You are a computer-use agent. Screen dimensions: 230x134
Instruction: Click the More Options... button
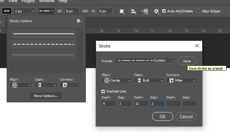point(46,96)
